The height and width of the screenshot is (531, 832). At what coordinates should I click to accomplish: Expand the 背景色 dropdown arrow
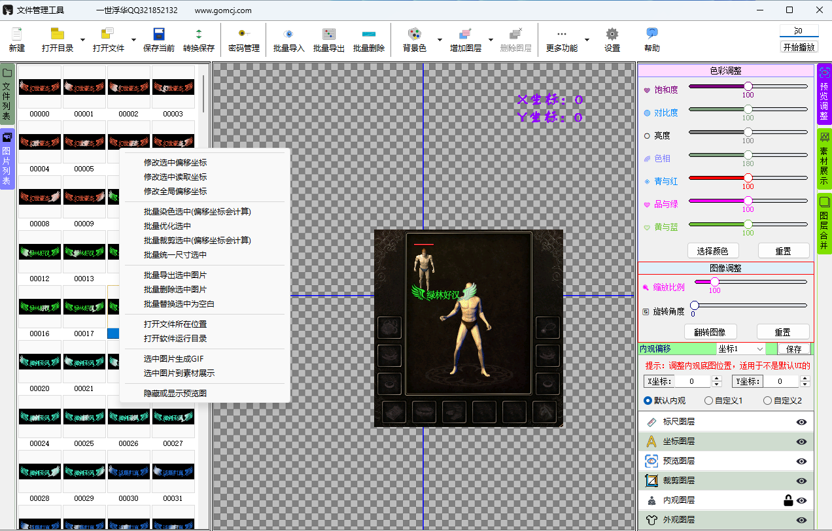pos(440,40)
